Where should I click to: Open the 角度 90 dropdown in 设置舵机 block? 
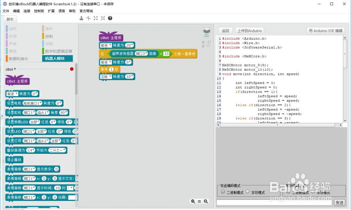[64, 113]
